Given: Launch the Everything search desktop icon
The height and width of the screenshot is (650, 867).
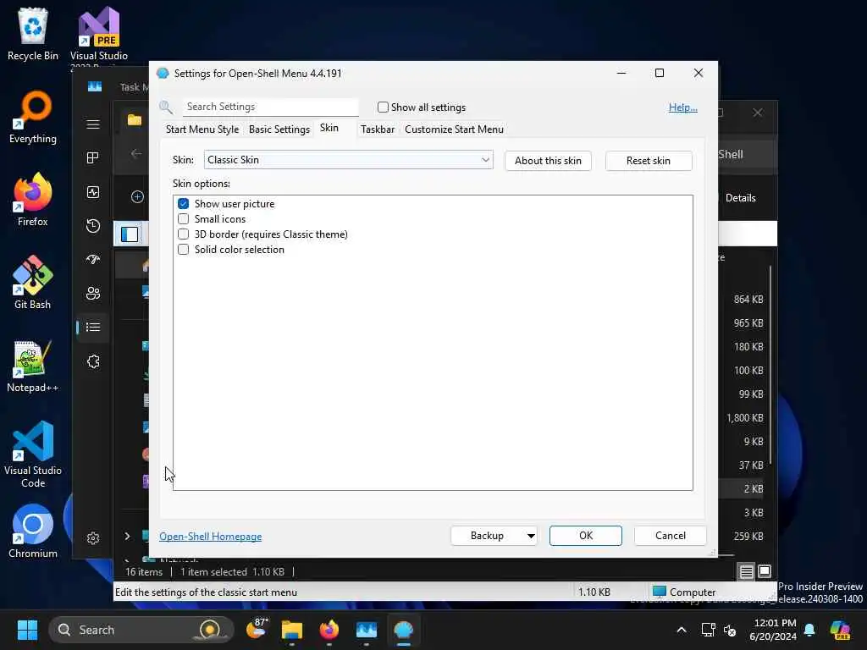Looking at the screenshot, I should pos(33,117).
